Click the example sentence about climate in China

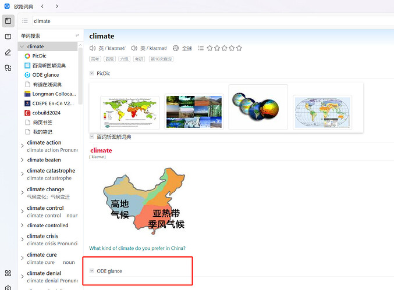[x=137, y=248]
